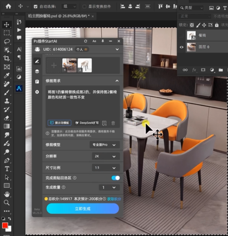This screenshot has width=228, height=236.
Task: Expand the UID account chevron
Action: [x=117, y=49]
